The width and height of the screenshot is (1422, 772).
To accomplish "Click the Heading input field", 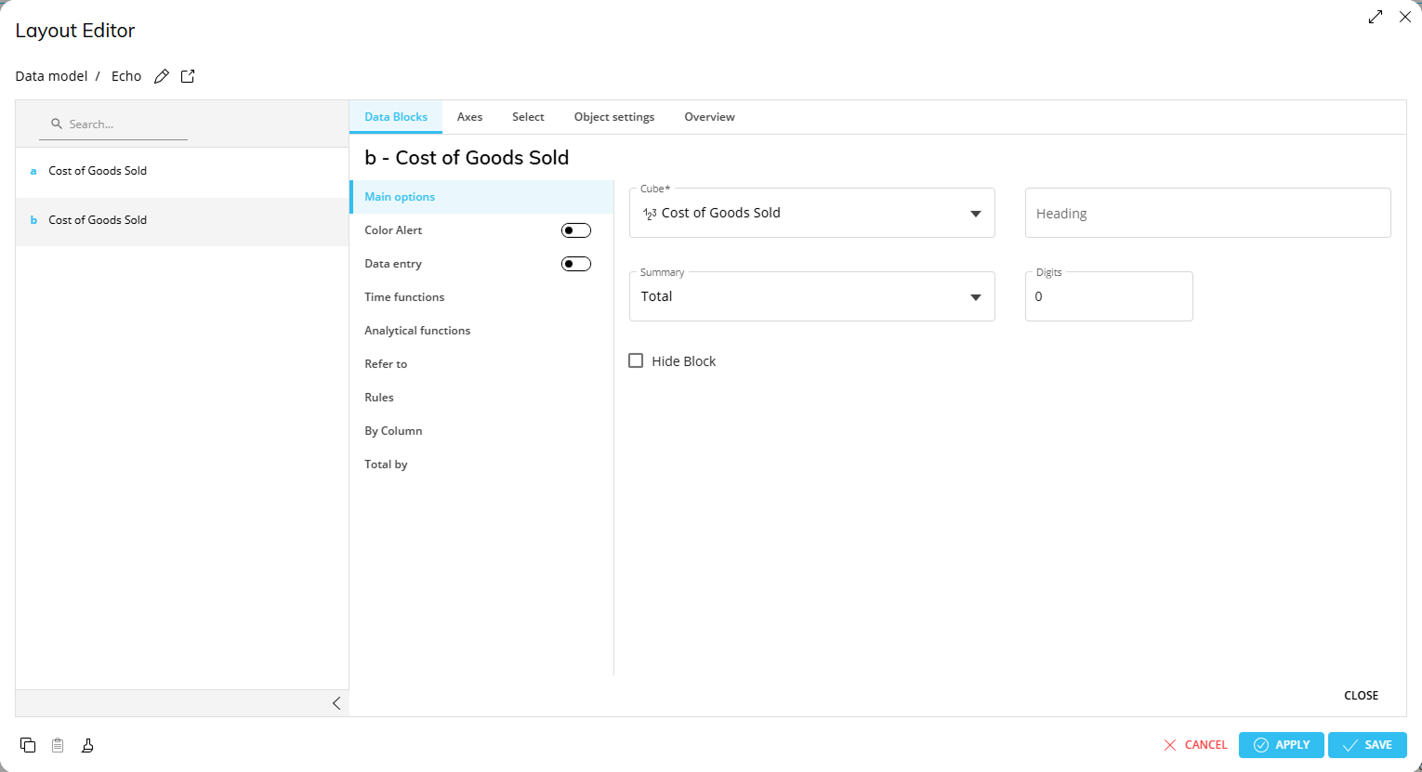I will pos(1207,213).
